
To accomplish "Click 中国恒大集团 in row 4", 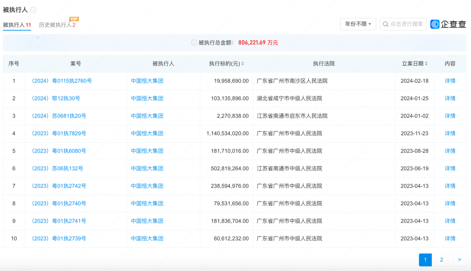I will (x=147, y=134).
